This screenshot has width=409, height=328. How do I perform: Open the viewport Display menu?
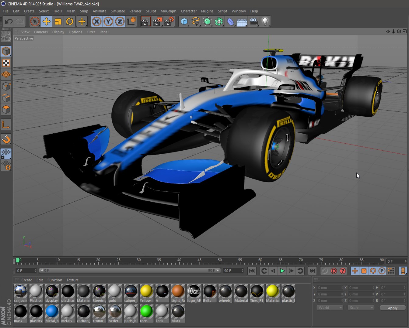[58, 32]
